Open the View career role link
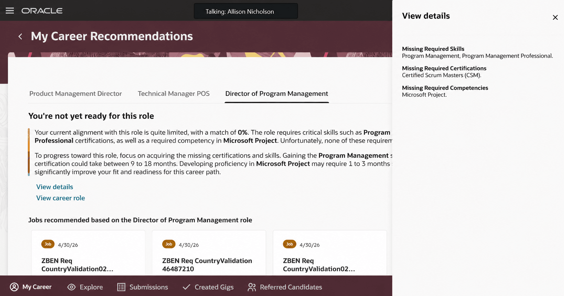564x296 pixels. coord(61,198)
